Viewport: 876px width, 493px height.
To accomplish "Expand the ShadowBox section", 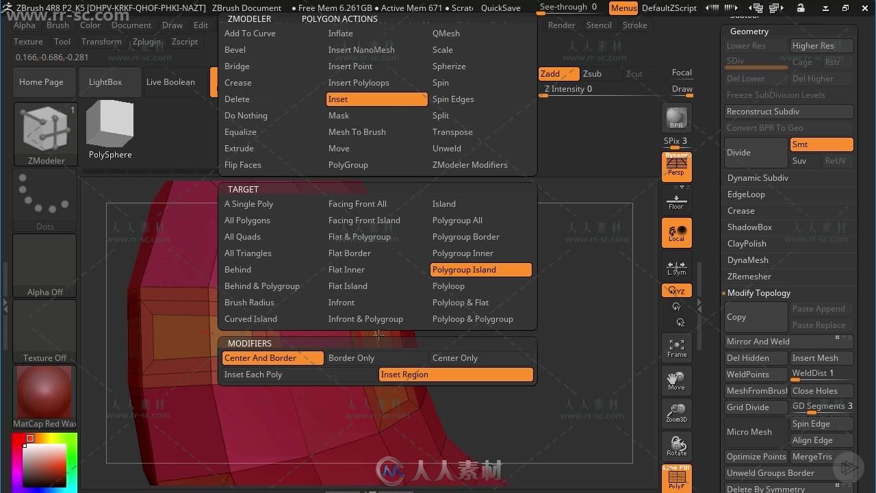I will click(749, 227).
